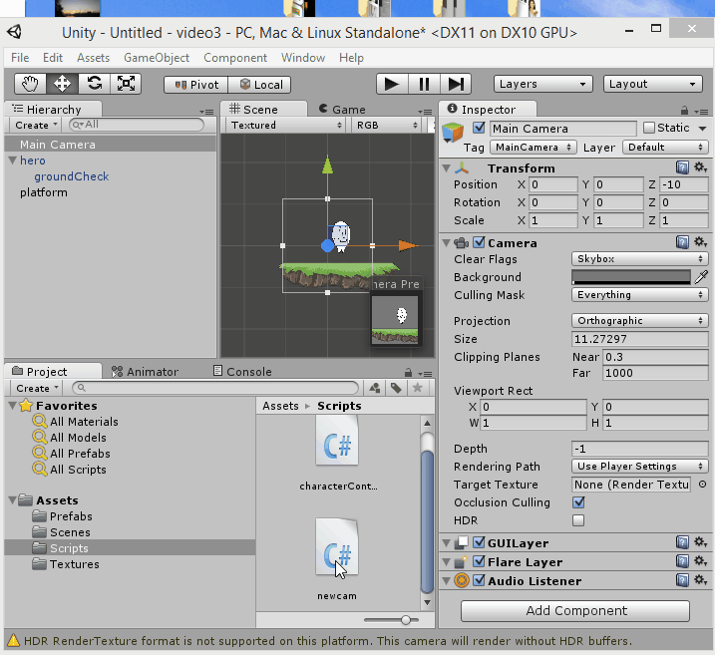Lock the Inspector panel
This screenshot has width=715, height=655.
click(x=684, y=111)
